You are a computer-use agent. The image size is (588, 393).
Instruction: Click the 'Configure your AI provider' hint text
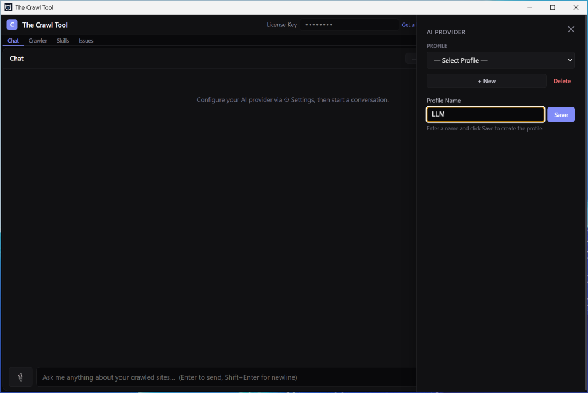pos(292,100)
